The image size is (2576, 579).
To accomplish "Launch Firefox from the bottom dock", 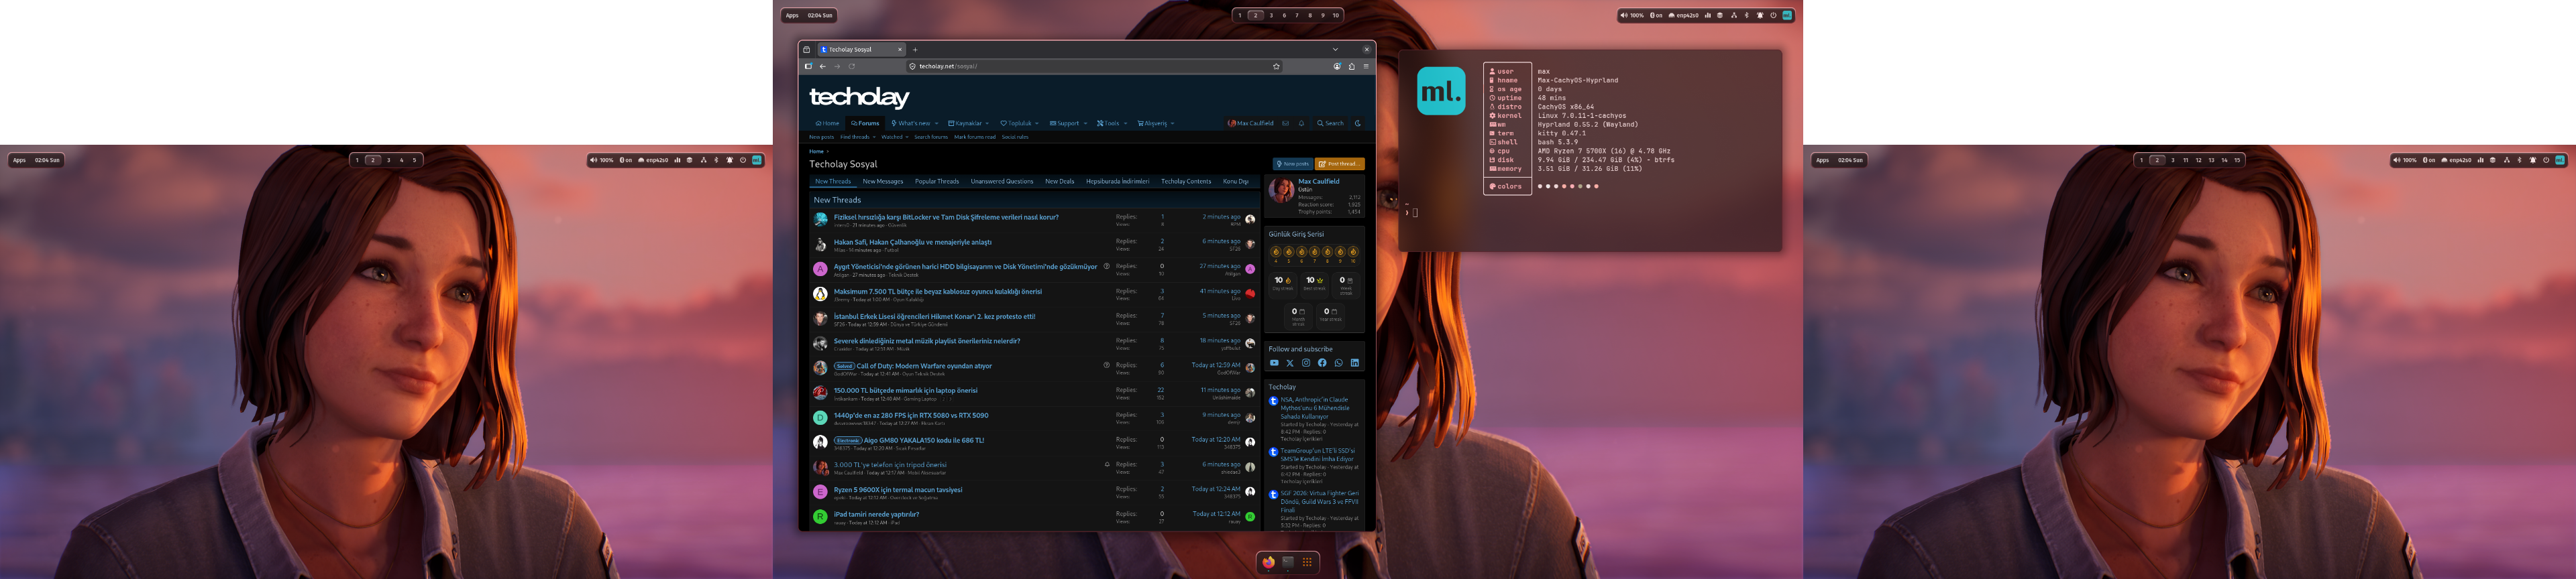I will click(1269, 562).
